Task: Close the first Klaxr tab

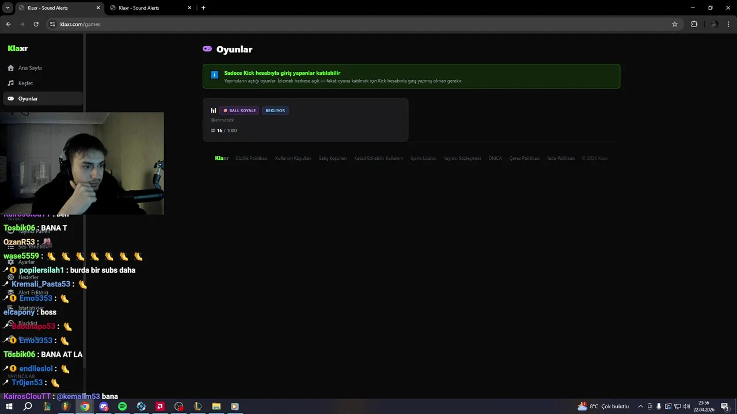Action: pos(98,8)
